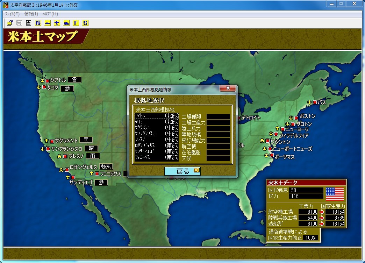365x263 pixels.
Task: Click the open file toolbar icon
Action: coord(10,23)
